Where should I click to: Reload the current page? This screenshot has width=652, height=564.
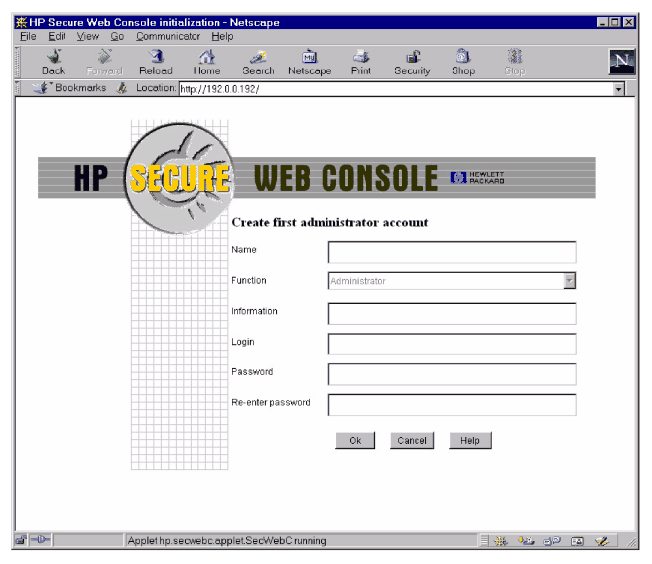[156, 56]
